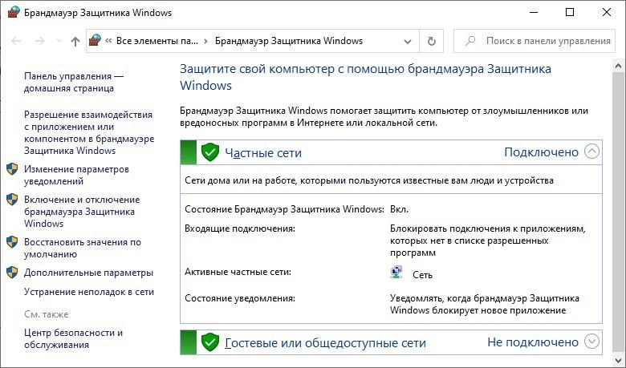Click the active network 'Сеть' icon
Viewport: 626px width, 368px height.
pos(396,273)
